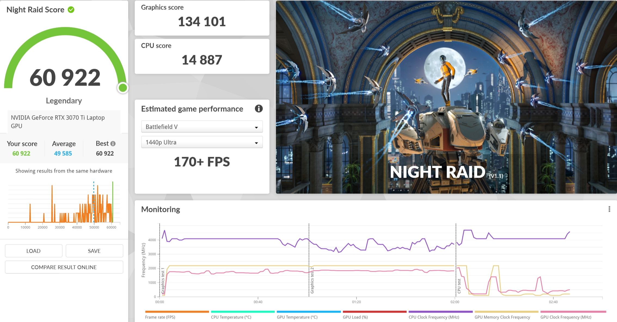This screenshot has height=322, width=617.
Task: Click the Night Raid artwork thumbnail
Action: tap(446, 97)
